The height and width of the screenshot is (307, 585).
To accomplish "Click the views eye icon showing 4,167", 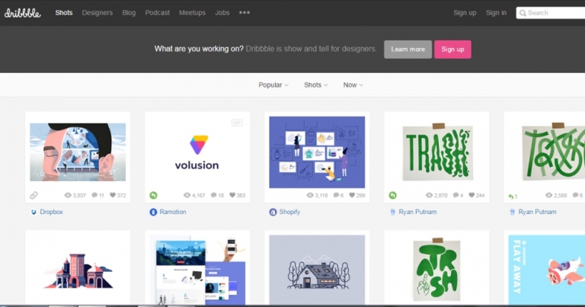I will pos(187,195).
